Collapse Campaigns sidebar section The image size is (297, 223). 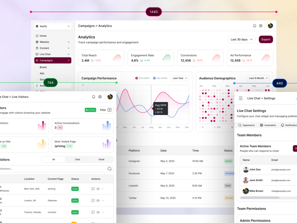click(68, 60)
